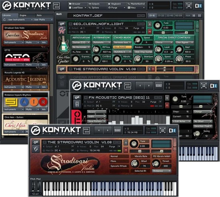Image resolution: width=220 pixels, height=197 pixels.
Task: Open the Articulation Sustain dropdown
Action: 81,43
